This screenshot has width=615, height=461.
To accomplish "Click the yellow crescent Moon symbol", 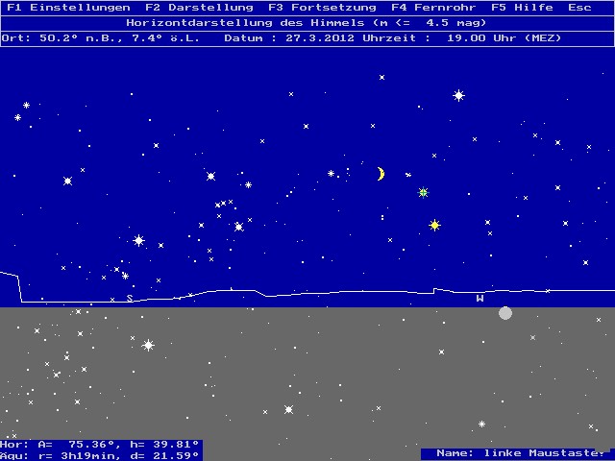I will tap(381, 174).
